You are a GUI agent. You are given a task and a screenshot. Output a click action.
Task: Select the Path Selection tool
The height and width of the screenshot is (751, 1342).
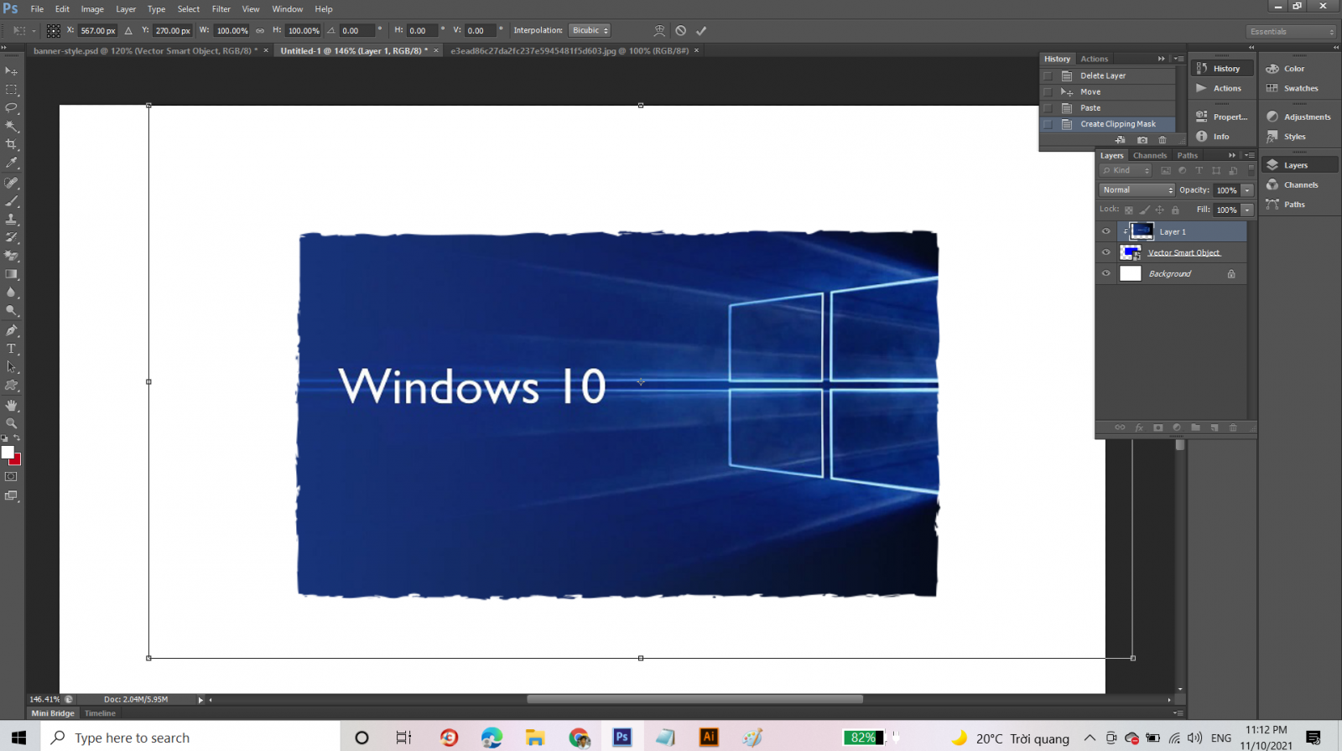coord(12,368)
